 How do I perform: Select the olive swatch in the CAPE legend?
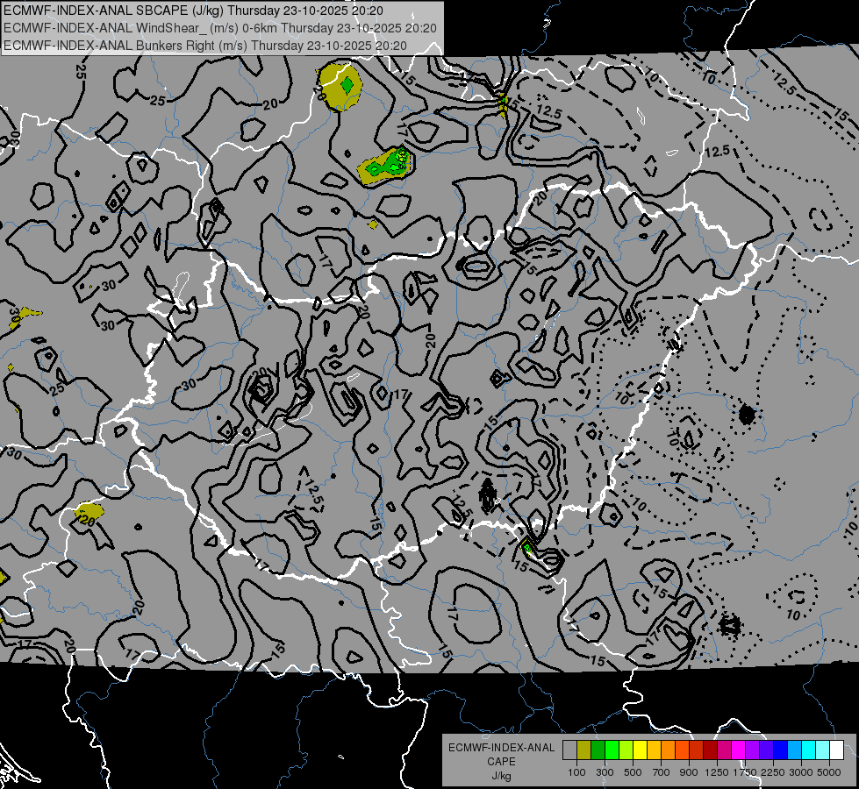tap(584, 750)
